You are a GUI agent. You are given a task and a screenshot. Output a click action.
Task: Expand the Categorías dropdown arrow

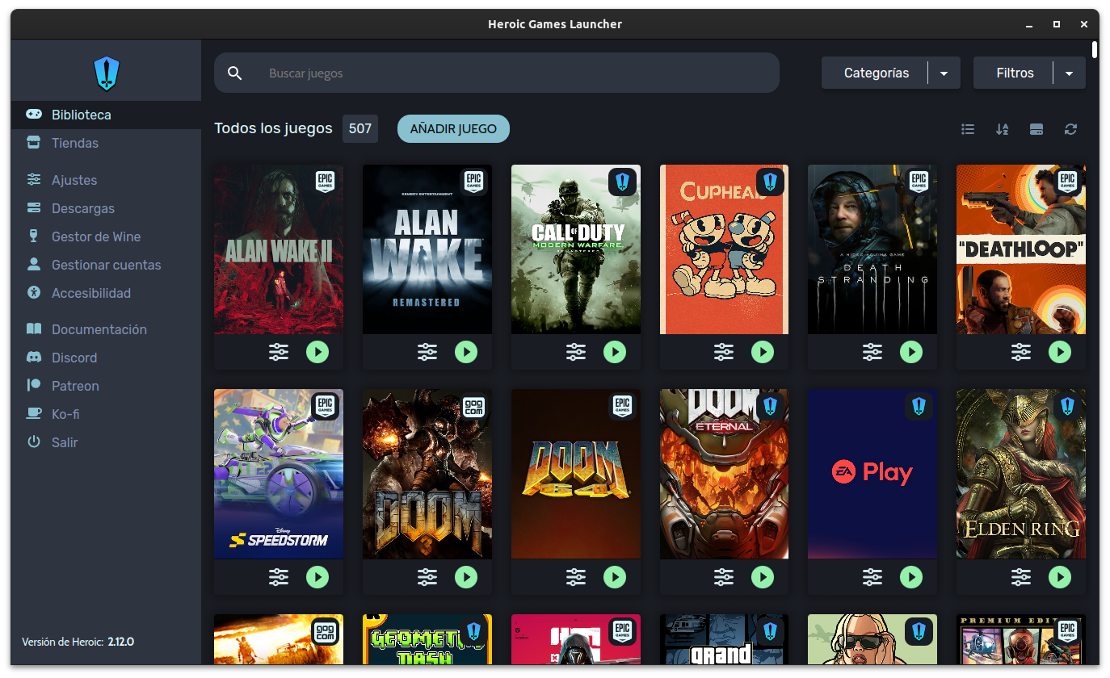point(944,73)
